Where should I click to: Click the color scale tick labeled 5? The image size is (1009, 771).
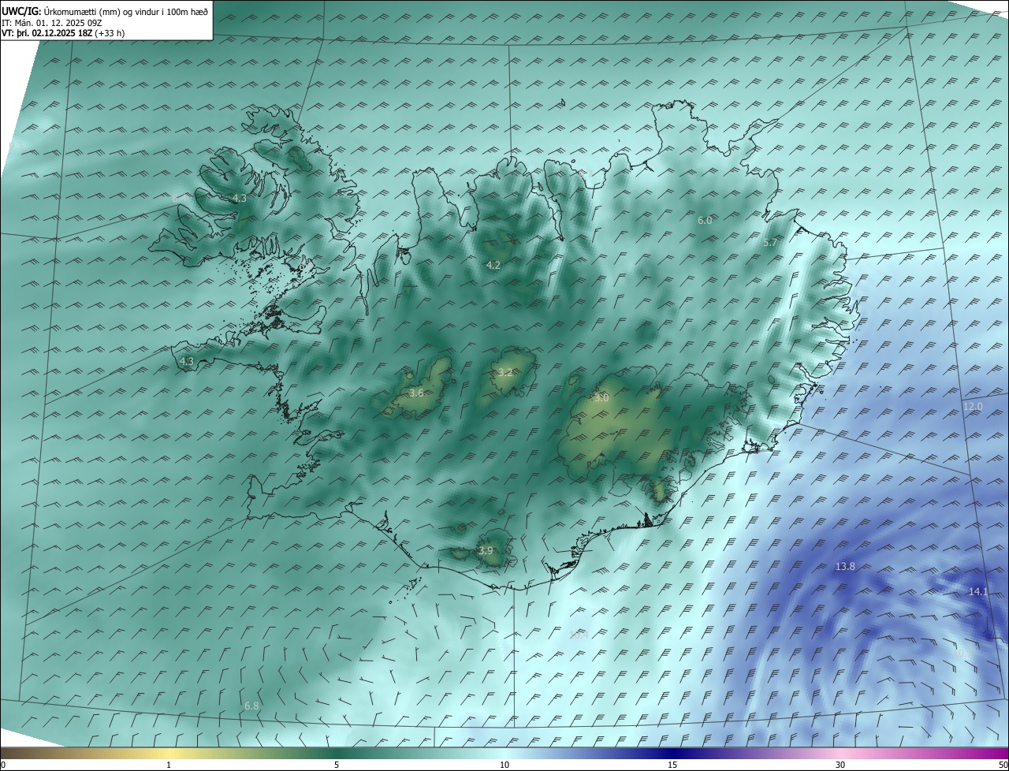point(337,765)
